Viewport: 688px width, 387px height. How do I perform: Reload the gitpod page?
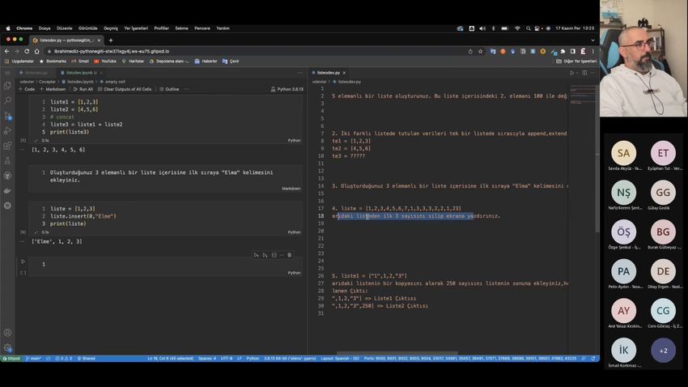(27, 51)
